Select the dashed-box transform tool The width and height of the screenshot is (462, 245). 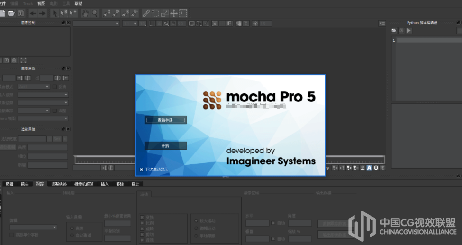tap(183, 13)
